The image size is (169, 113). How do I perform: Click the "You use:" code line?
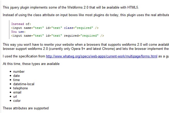click(18, 32)
